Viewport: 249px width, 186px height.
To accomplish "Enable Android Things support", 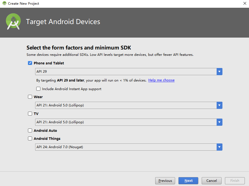I will (30, 138).
